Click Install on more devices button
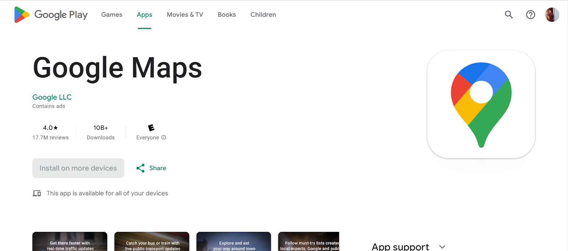This screenshot has height=251, width=568. coord(78,168)
